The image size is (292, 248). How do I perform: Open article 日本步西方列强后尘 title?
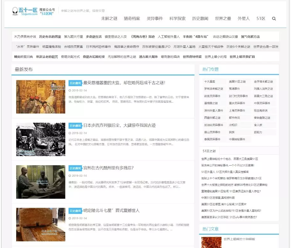119,125
